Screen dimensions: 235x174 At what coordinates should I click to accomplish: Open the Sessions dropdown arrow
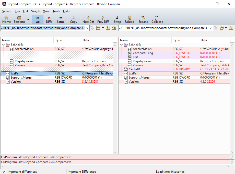click(x=28, y=19)
